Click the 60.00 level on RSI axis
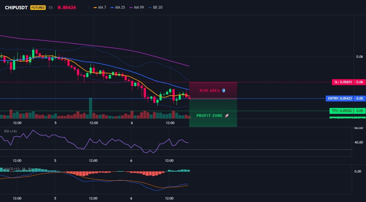 click(359, 128)
